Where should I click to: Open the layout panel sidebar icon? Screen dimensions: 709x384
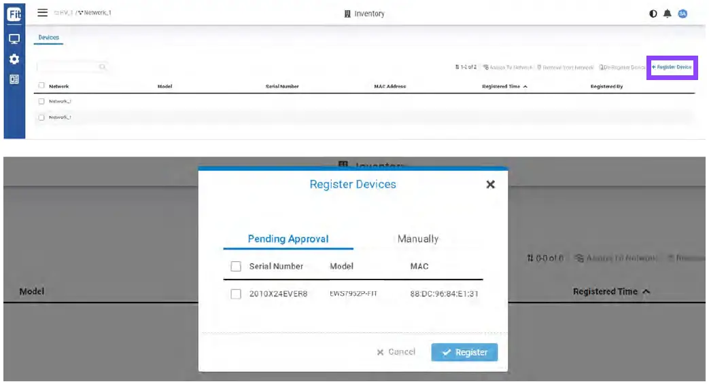point(14,79)
